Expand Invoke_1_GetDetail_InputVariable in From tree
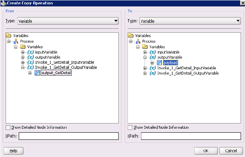 click(23, 63)
